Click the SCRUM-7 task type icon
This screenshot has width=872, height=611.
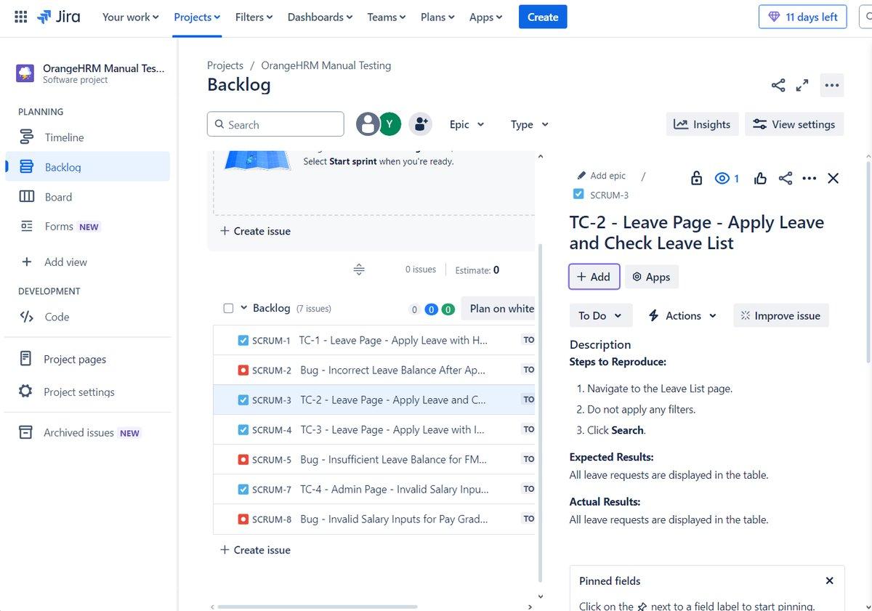pos(243,490)
